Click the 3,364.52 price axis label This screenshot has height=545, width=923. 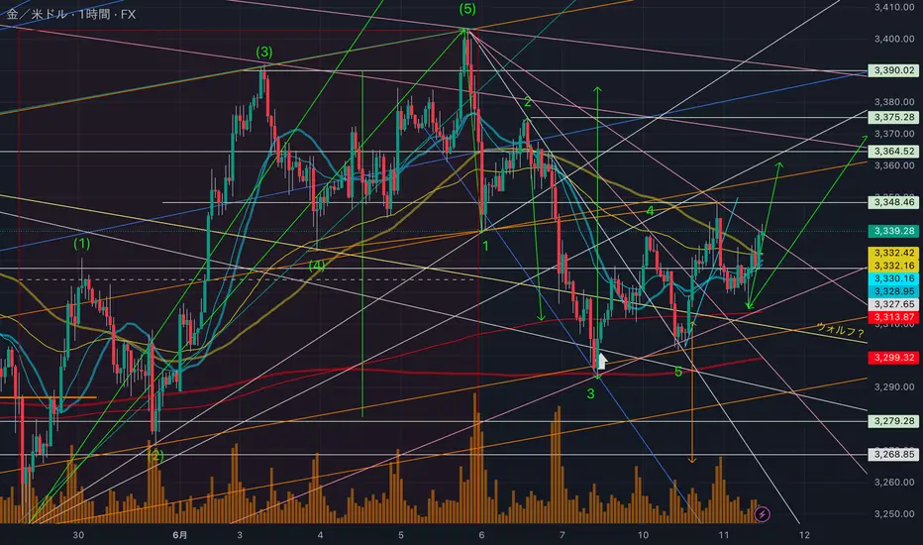(893, 152)
